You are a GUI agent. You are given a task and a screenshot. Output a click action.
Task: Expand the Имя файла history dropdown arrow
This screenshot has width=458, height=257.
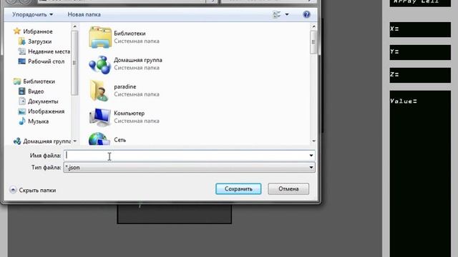point(311,156)
